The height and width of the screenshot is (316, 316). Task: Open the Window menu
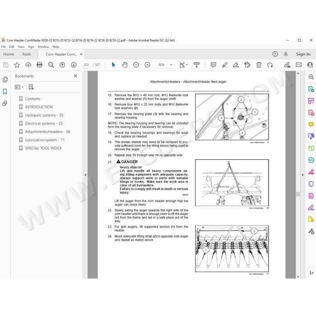coord(43,47)
